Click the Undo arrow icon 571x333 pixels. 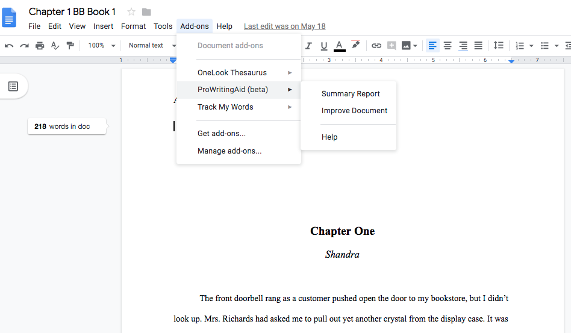9,46
